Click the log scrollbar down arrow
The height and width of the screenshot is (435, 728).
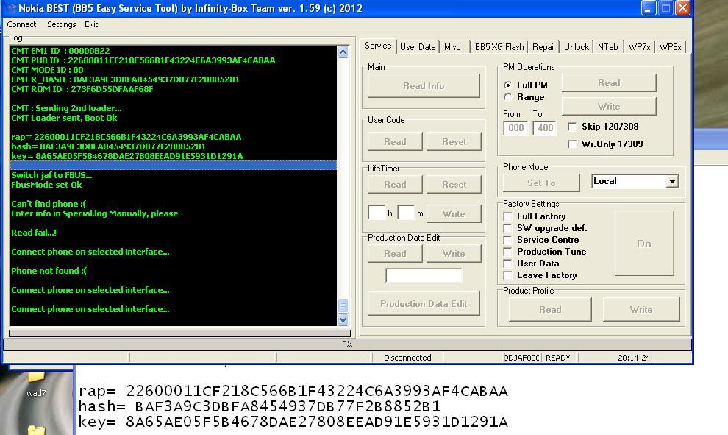click(x=343, y=319)
